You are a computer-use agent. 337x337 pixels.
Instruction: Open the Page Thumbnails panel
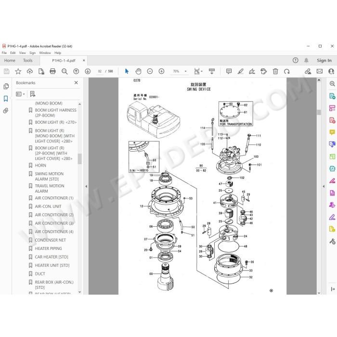coord(6,86)
